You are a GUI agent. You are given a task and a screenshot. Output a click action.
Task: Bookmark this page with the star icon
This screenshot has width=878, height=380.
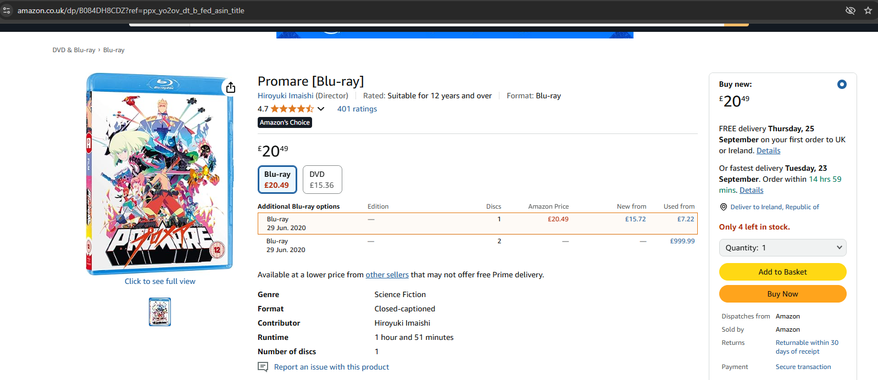tap(868, 10)
